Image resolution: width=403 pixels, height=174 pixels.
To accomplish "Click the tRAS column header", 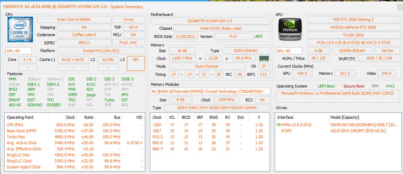I will click(x=214, y=117).
